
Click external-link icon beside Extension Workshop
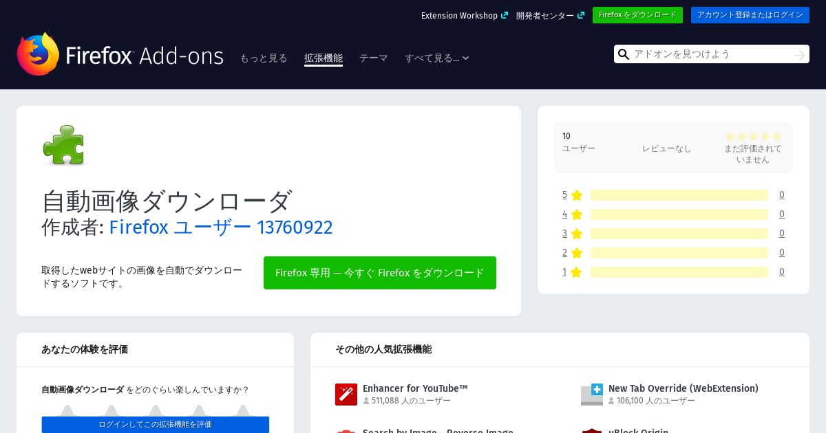click(505, 15)
